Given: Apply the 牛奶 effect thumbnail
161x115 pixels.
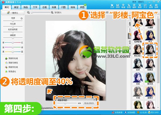Looking at the screenshot, I should click(138, 93).
